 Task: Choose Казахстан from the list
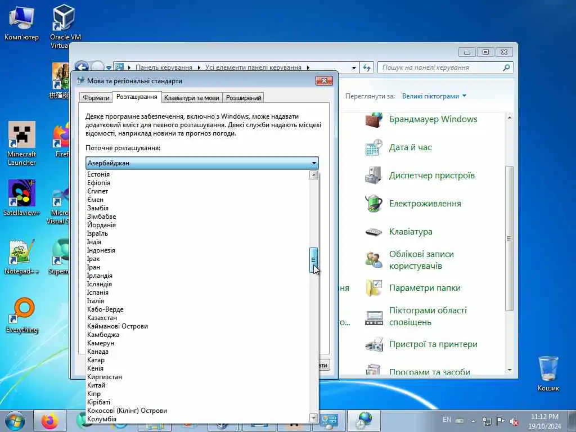click(x=198, y=318)
